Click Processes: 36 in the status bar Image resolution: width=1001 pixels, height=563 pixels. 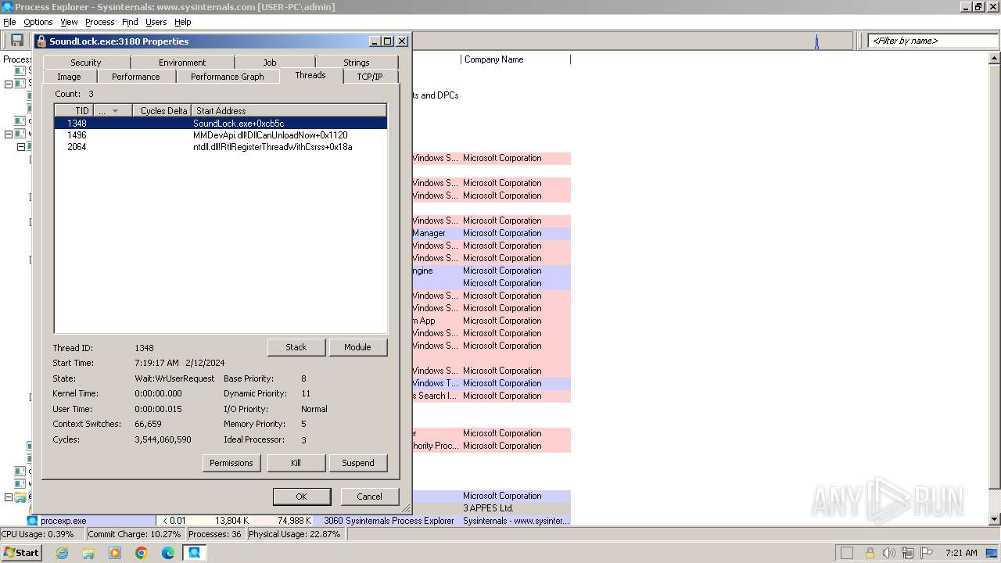pyautogui.click(x=215, y=534)
